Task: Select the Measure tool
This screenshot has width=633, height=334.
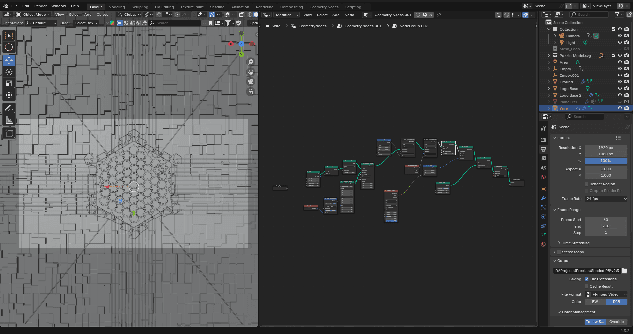Action: tap(9, 120)
